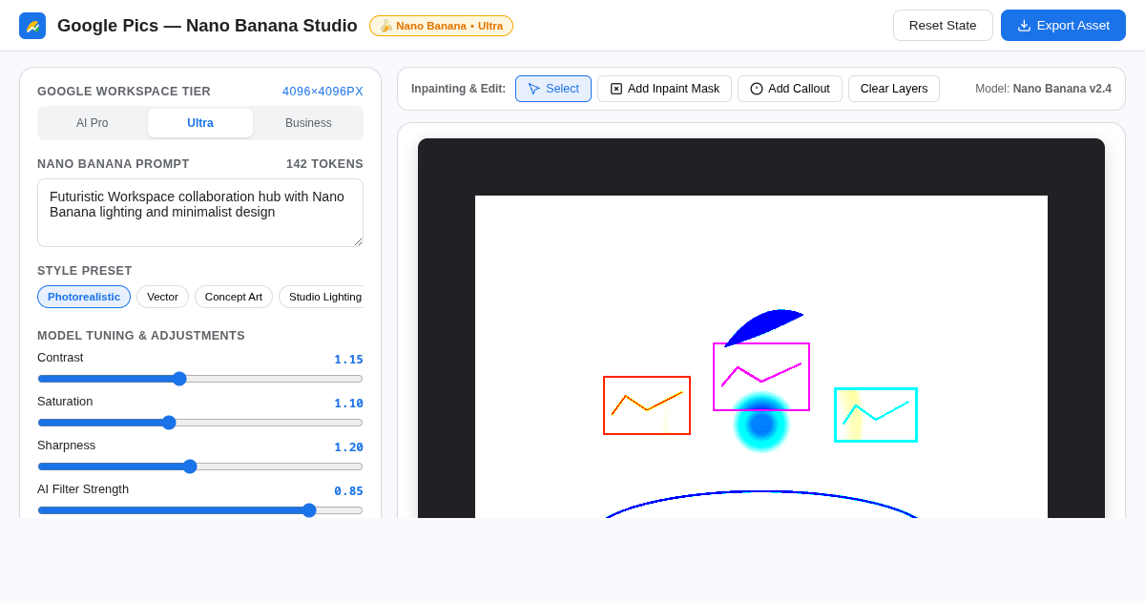Choose the Studio Lighting style preset
Screen dimensions: 1145x601
(x=322, y=297)
